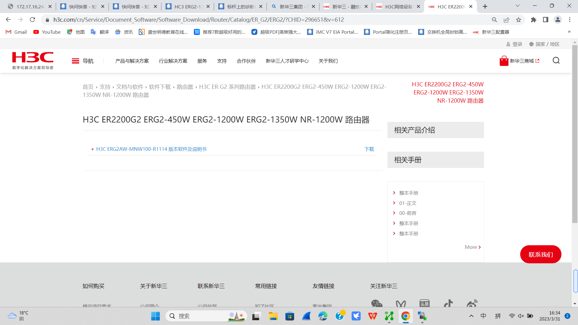Open the site search magnifier icon
This screenshot has width=578, height=325.
click(556, 60)
